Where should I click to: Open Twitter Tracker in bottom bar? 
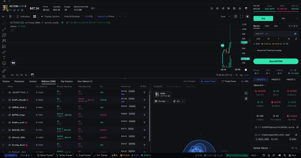64,155
